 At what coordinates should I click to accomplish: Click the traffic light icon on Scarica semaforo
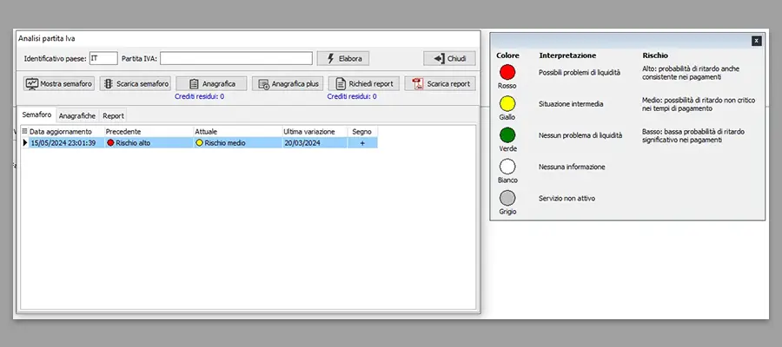109,83
